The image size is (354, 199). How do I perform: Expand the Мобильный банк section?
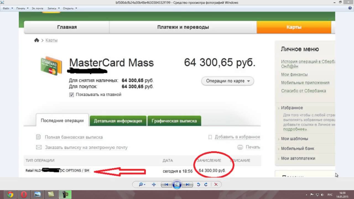(x=298, y=148)
